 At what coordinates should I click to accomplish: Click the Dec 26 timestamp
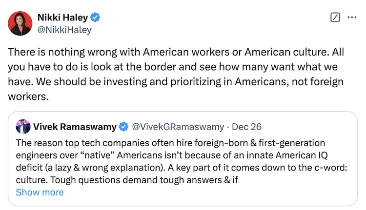coord(246,127)
